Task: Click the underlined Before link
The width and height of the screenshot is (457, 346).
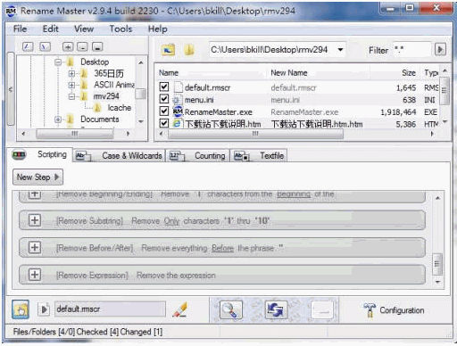Action: [222, 248]
